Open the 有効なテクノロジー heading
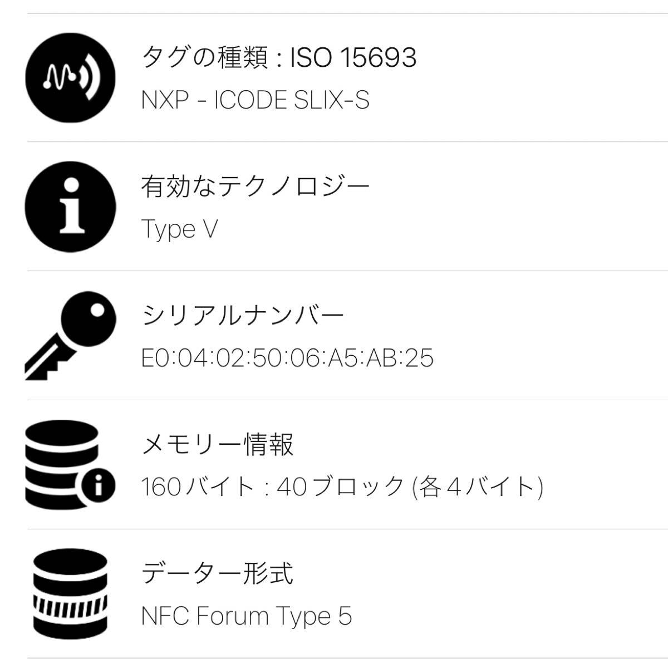668x668 pixels. [x=255, y=186]
